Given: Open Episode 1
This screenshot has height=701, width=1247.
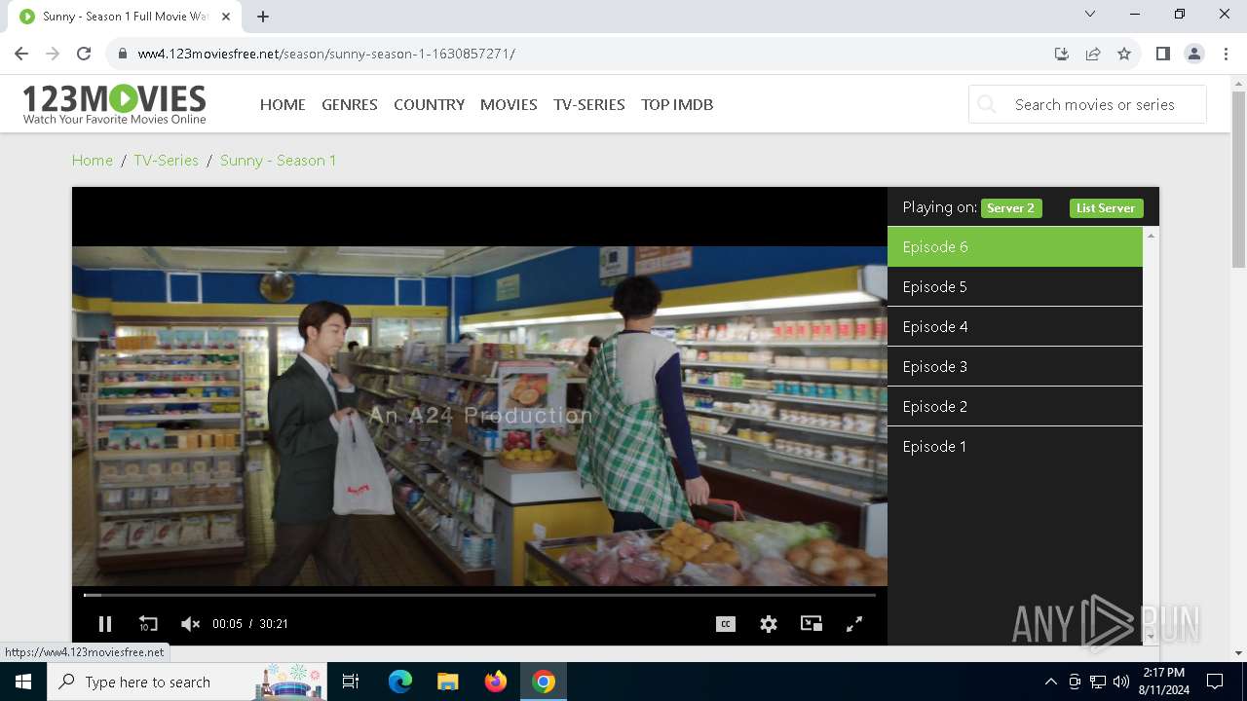Looking at the screenshot, I should point(1014,447).
